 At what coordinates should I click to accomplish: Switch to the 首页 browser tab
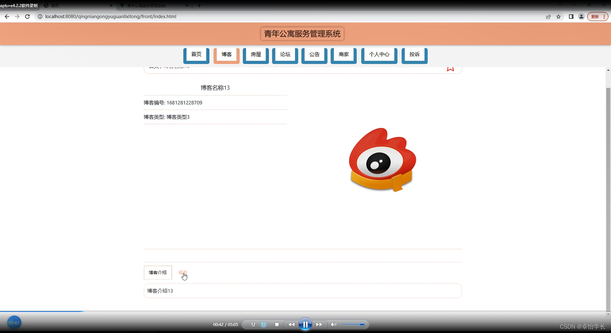[78, 5]
